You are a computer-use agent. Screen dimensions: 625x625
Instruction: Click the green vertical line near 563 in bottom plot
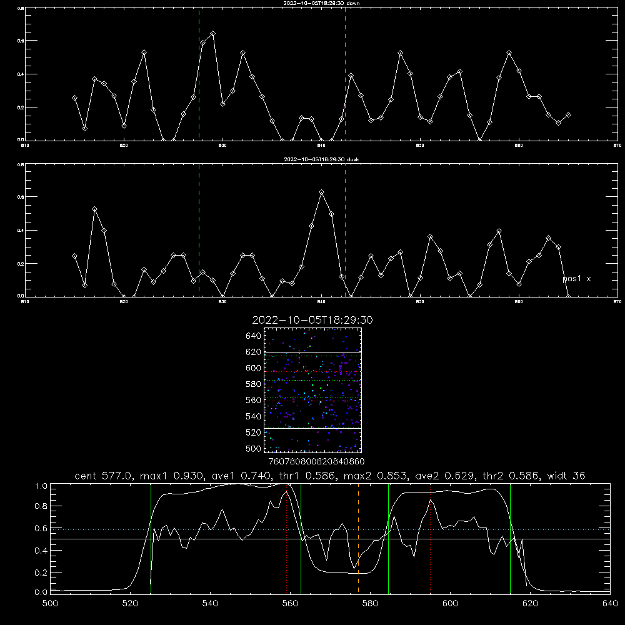tap(301, 539)
